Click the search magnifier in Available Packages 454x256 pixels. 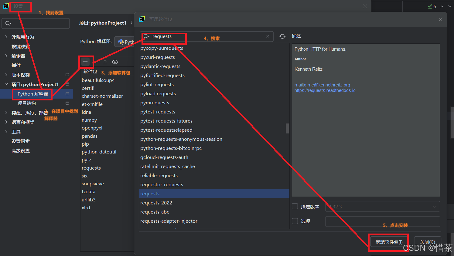[x=147, y=36]
